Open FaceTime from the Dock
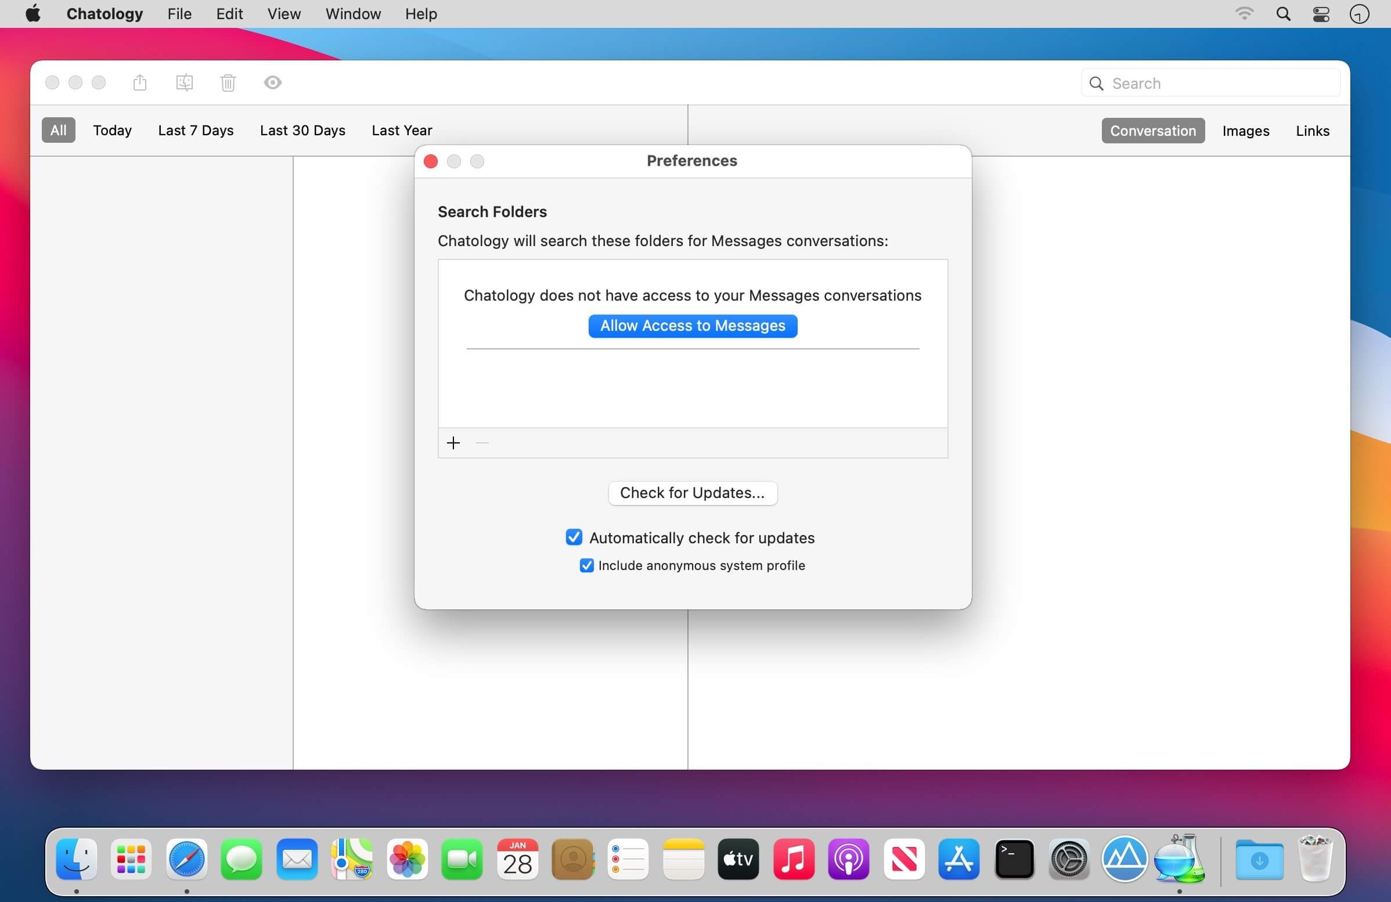 [462, 859]
